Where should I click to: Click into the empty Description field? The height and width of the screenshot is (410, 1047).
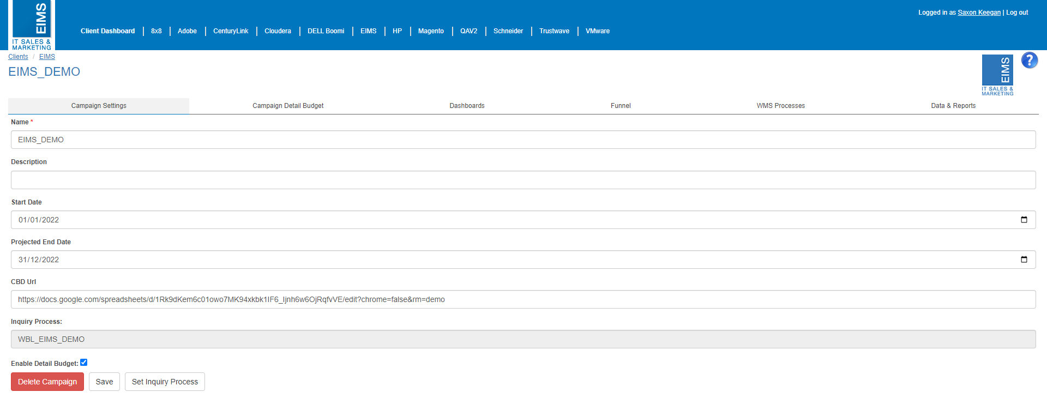523,180
